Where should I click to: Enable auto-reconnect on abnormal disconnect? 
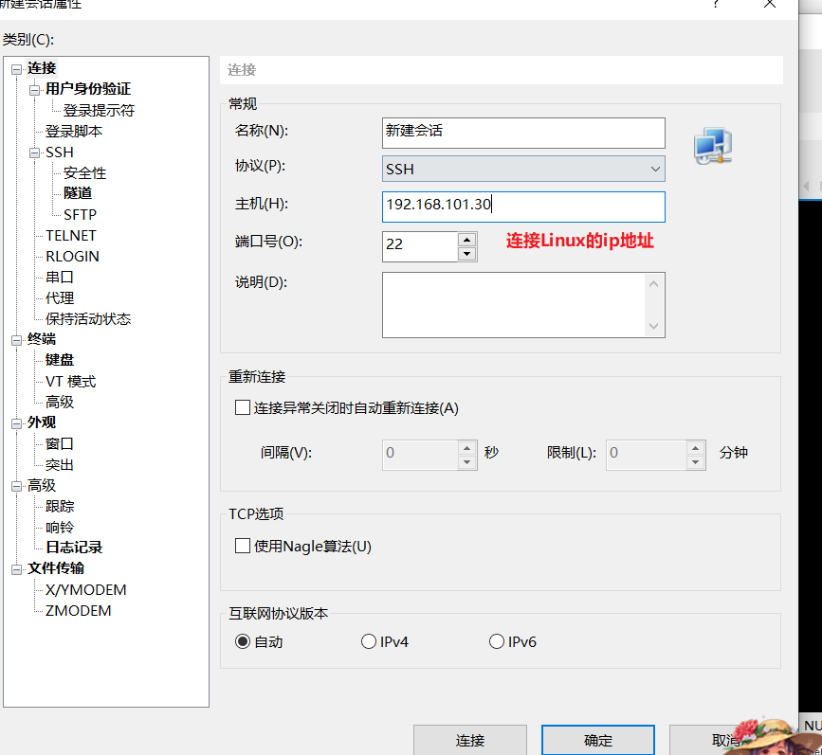coord(242,406)
